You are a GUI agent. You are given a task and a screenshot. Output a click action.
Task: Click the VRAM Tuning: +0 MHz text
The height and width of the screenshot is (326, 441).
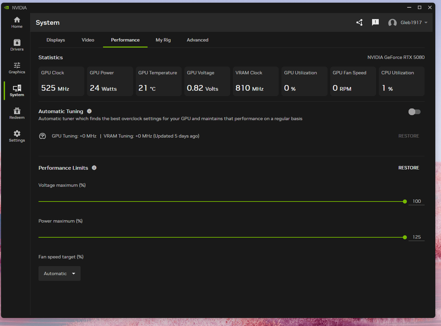(128, 136)
